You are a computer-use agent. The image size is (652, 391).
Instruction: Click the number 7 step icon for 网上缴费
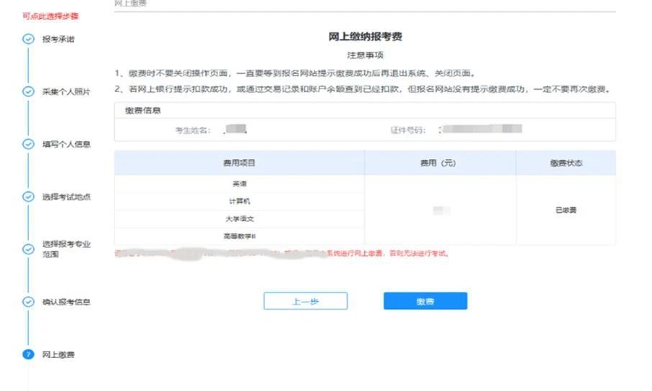tap(28, 354)
